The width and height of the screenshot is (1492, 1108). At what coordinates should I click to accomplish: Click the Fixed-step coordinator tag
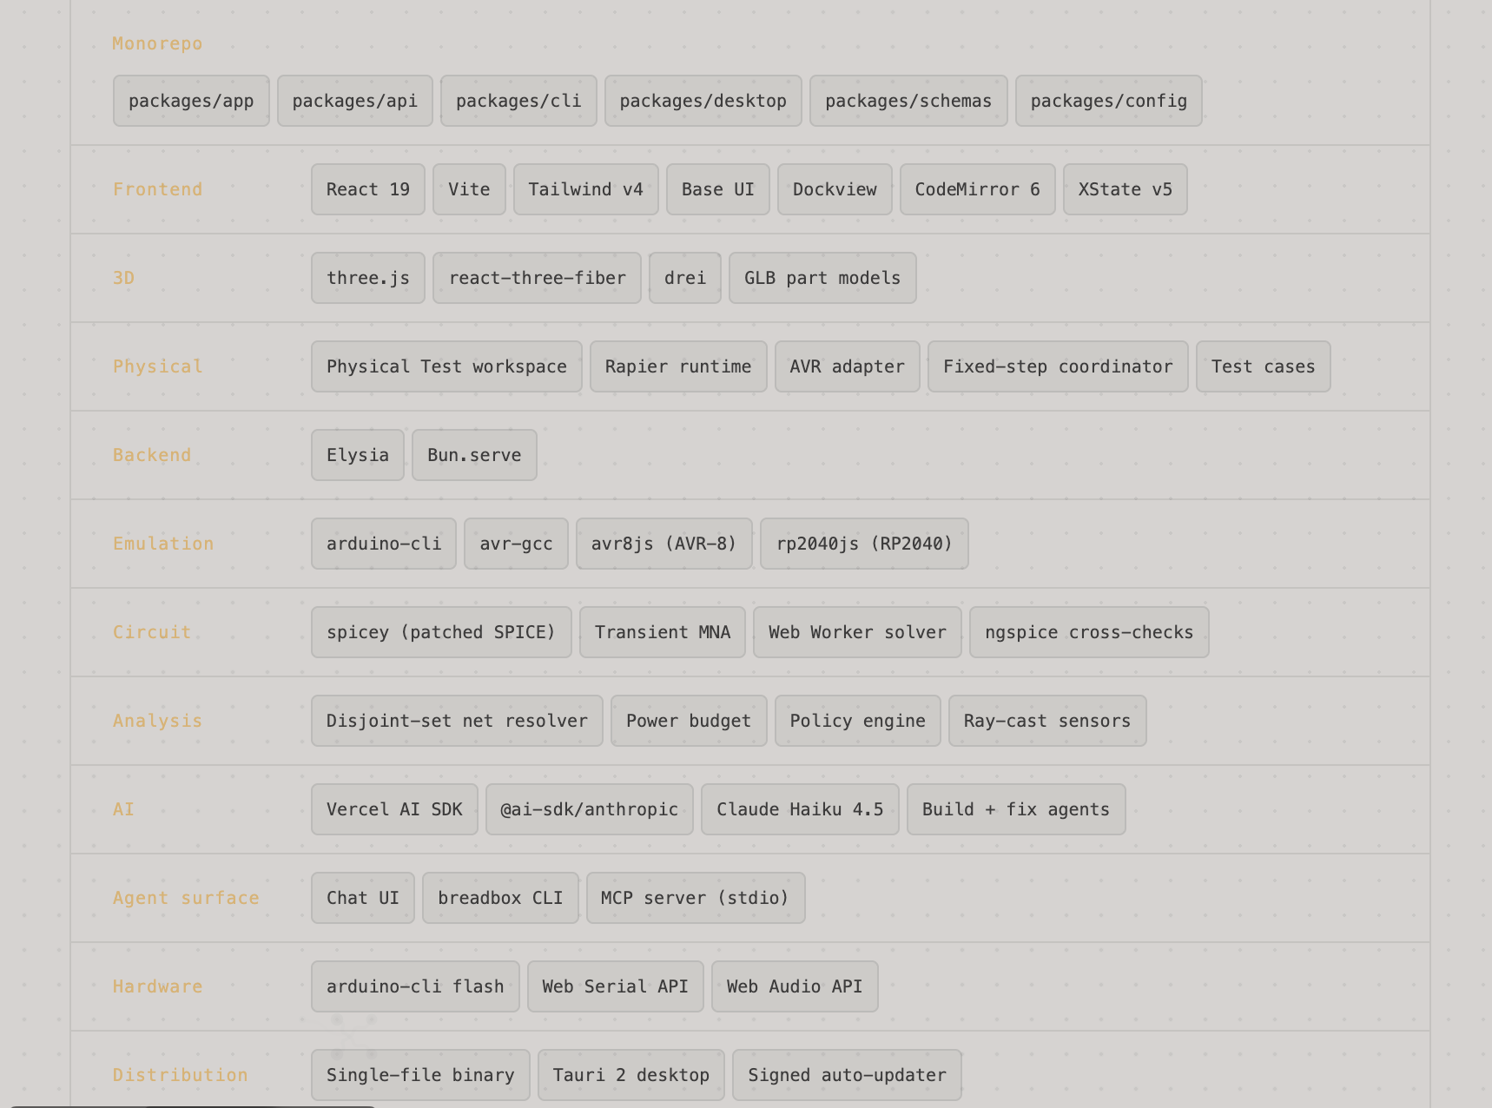[1058, 366]
